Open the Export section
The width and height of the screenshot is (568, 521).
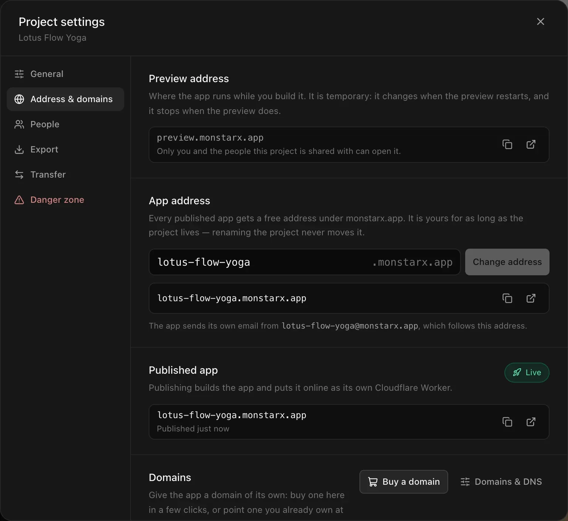click(65, 149)
